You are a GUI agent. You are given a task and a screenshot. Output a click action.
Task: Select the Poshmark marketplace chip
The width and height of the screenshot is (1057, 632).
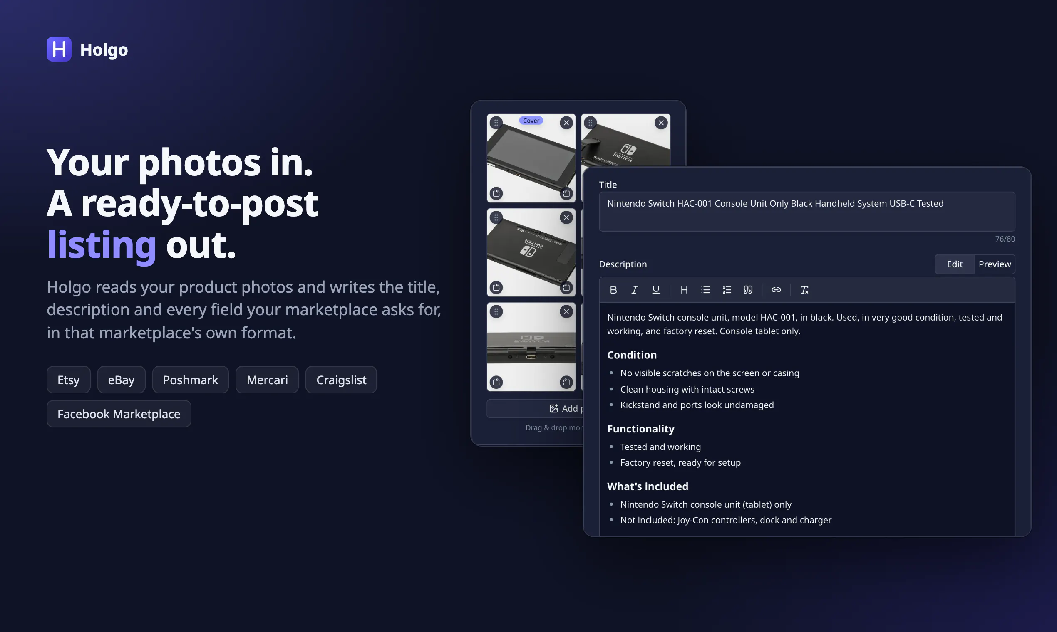(x=191, y=380)
